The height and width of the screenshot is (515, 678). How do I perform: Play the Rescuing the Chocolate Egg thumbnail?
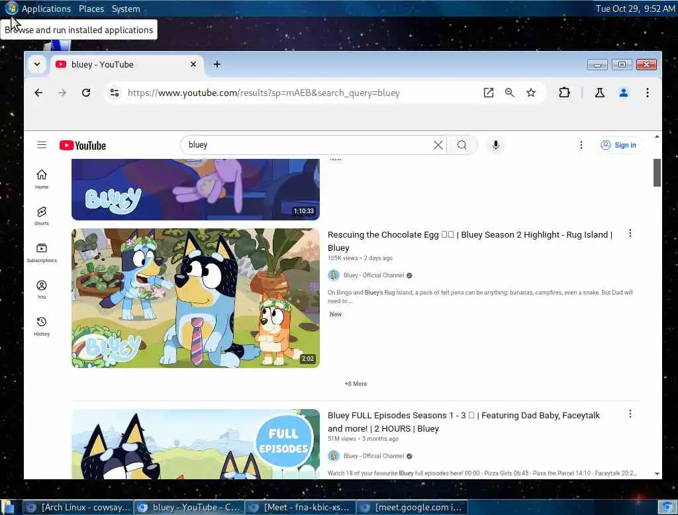(195, 299)
